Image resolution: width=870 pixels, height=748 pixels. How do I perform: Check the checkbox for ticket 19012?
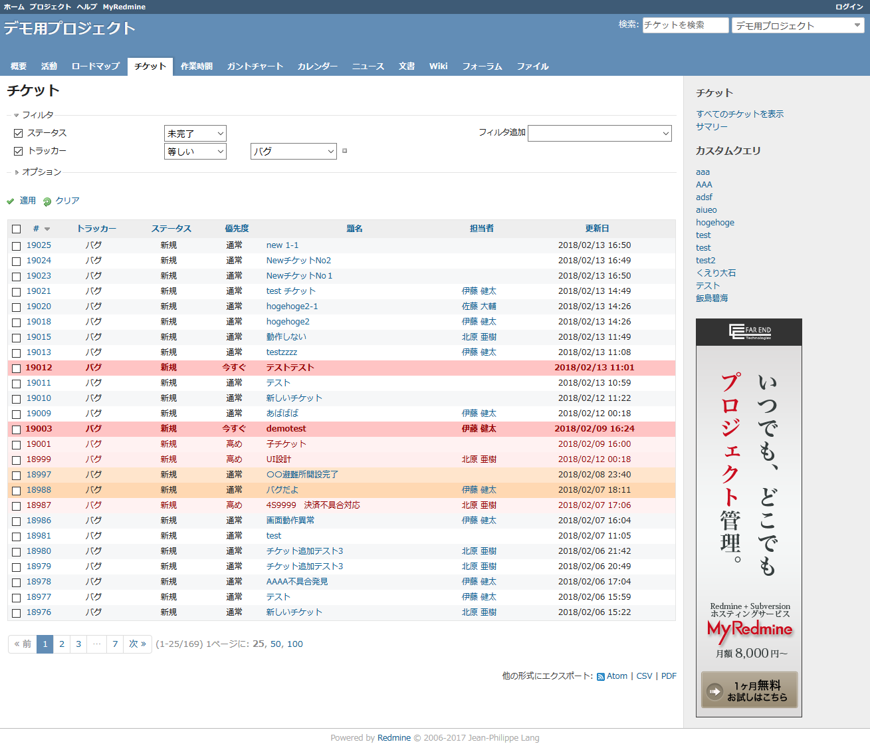click(x=17, y=368)
